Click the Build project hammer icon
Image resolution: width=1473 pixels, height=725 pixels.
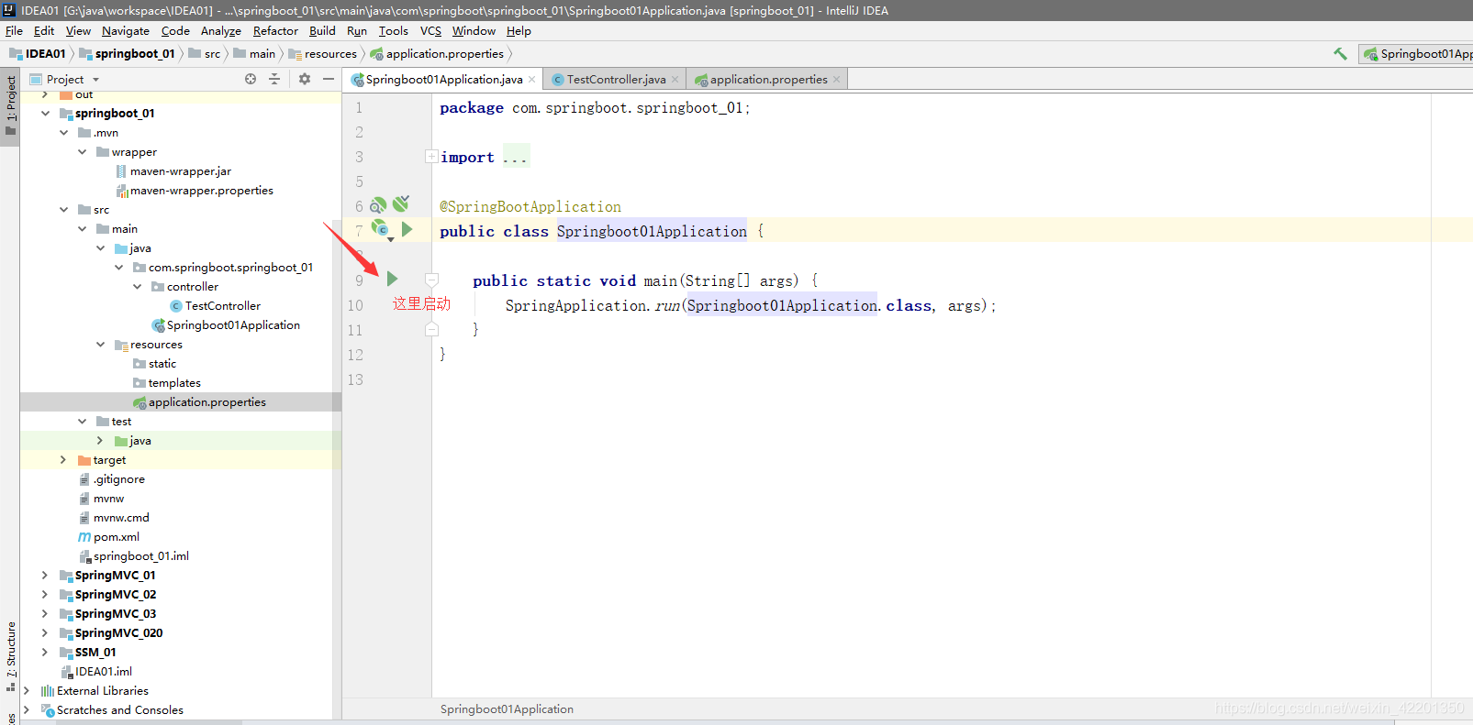[x=1340, y=54]
